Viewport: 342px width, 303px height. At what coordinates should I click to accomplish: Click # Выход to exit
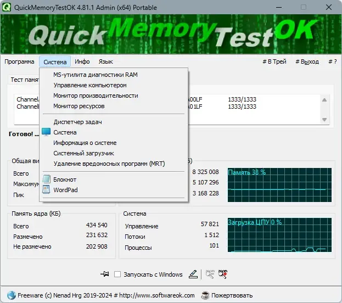pos(307,61)
